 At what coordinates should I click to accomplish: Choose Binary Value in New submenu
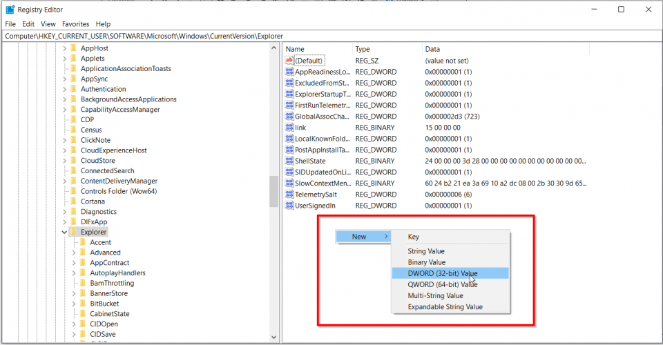pyautogui.click(x=450, y=262)
